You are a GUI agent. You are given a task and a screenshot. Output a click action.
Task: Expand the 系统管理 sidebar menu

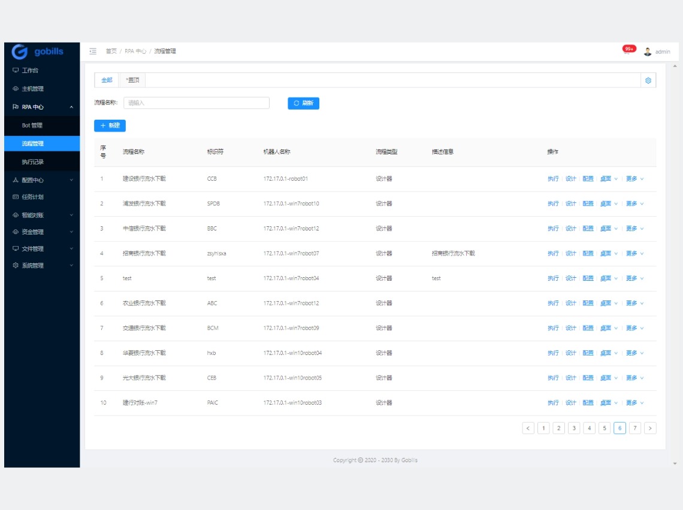coord(41,266)
